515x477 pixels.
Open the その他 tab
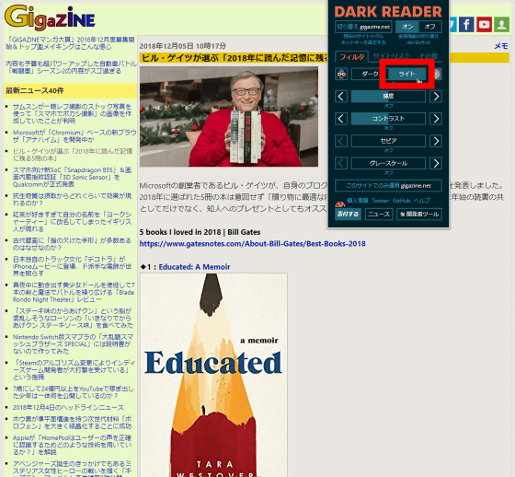click(x=429, y=56)
